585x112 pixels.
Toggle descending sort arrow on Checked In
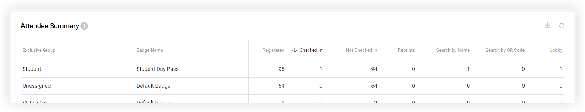tap(295, 50)
